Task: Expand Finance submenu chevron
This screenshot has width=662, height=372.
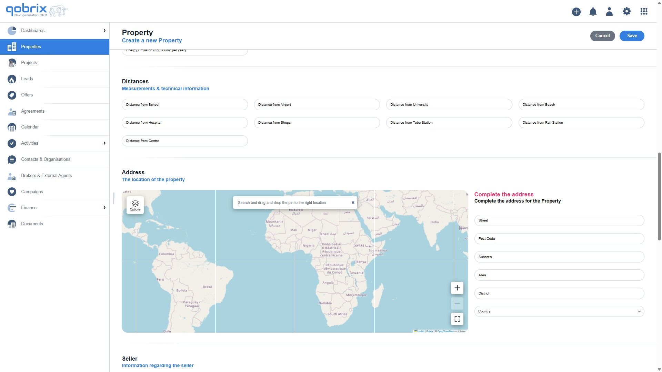Action: [104, 208]
